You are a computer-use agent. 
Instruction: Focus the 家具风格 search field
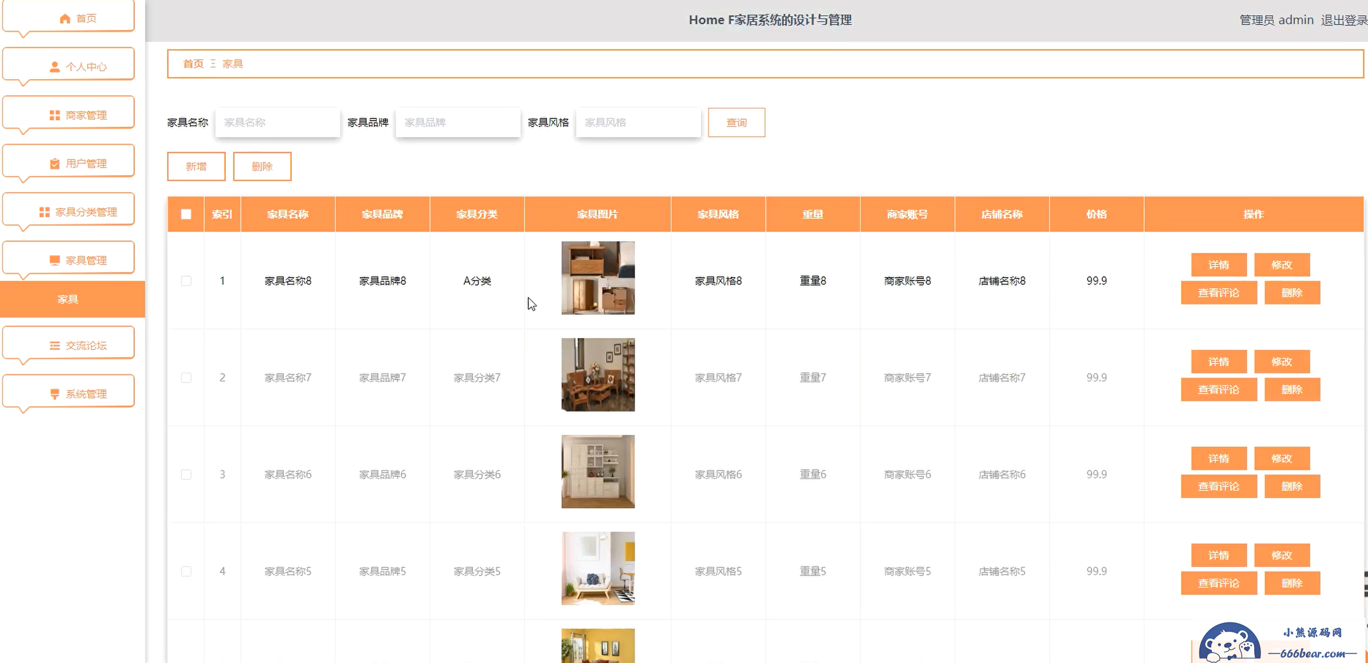638,122
